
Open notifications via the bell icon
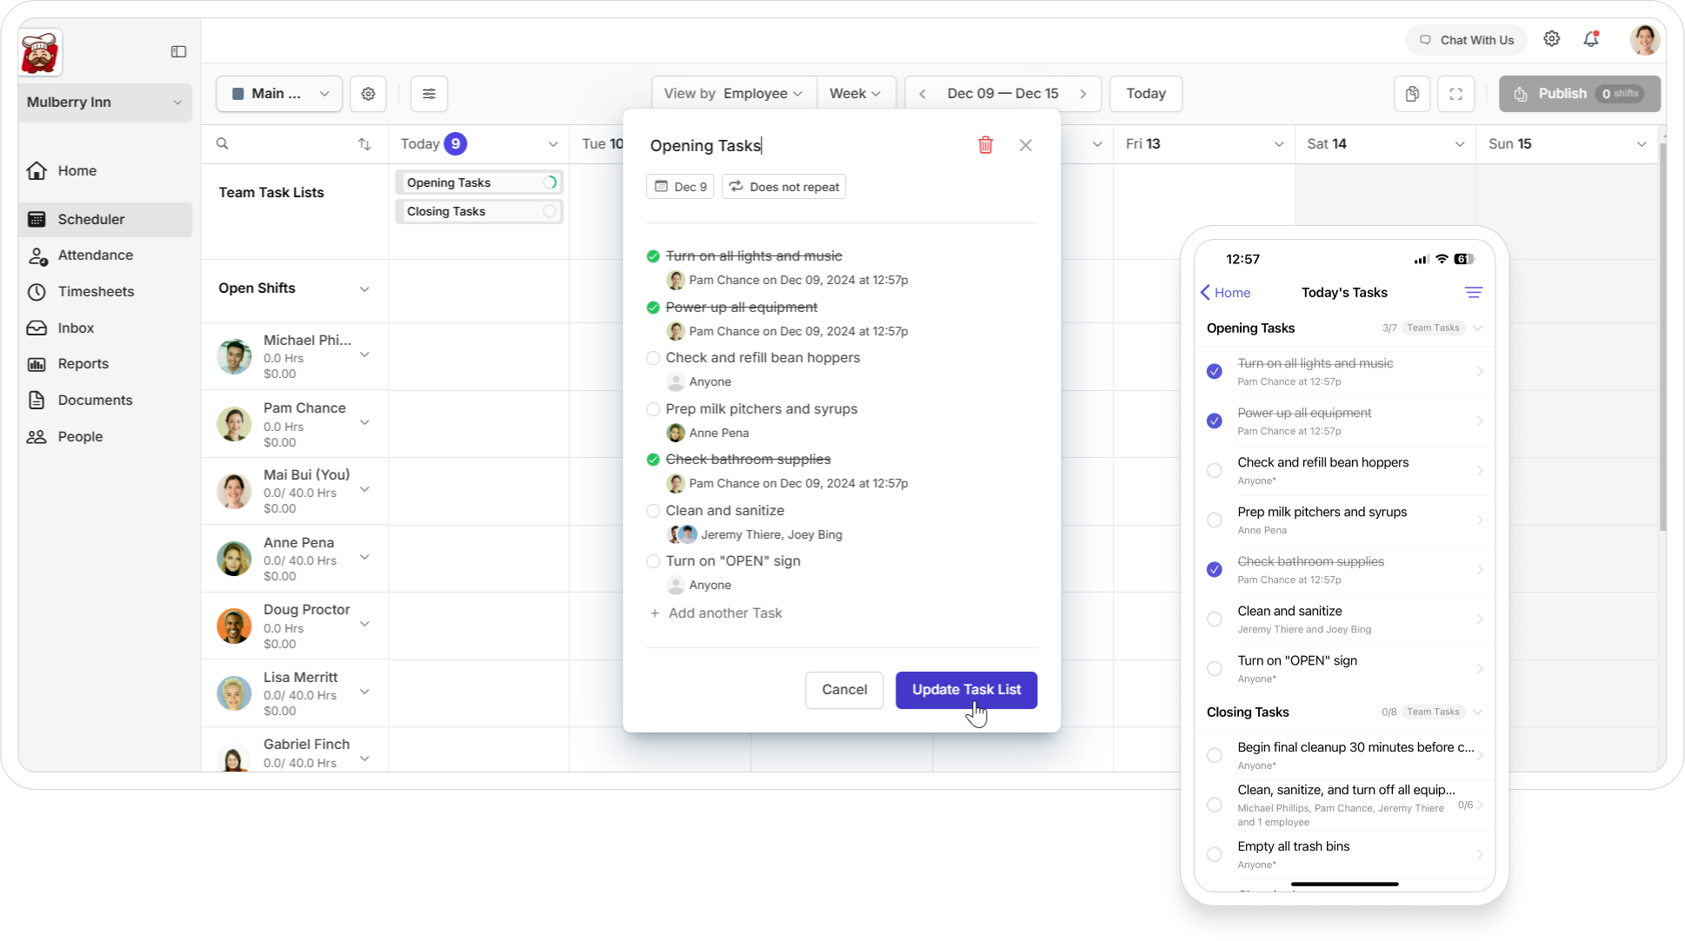coord(1592,39)
